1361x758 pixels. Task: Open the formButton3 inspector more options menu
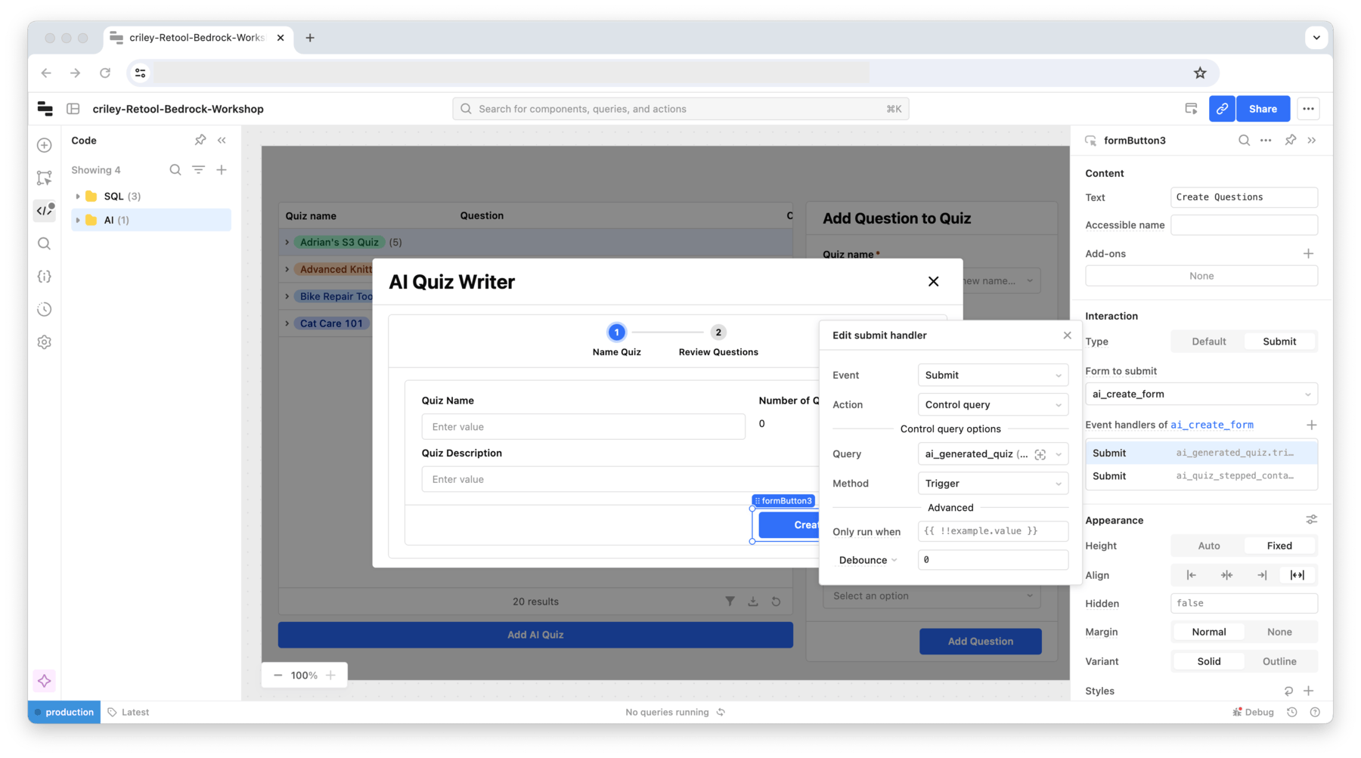click(x=1266, y=140)
